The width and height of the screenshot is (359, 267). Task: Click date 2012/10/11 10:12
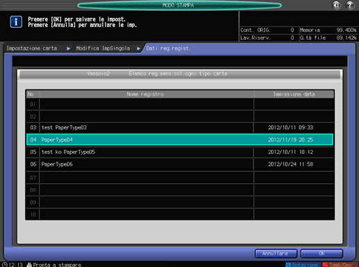click(290, 152)
